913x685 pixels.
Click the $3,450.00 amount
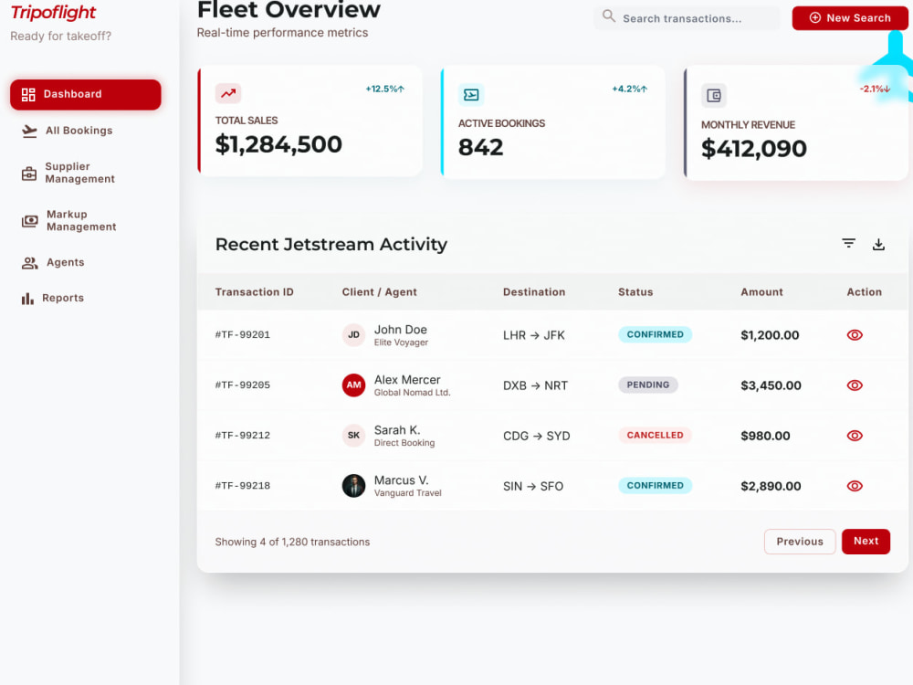[x=771, y=385]
